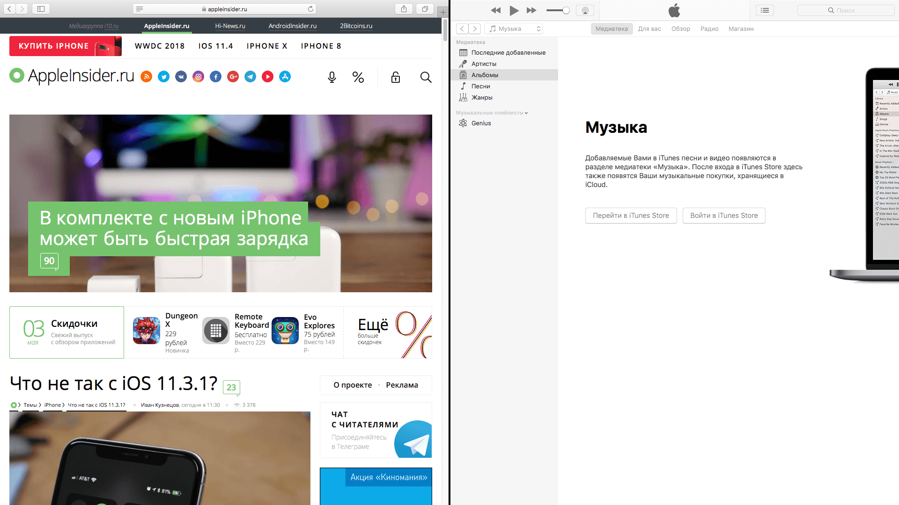This screenshot has height=505, width=899.
Task: Click Войти в iTunes Store button
Action: point(724,216)
